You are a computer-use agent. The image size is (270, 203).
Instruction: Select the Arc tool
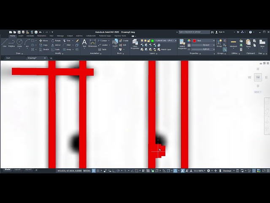[x=27, y=43]
